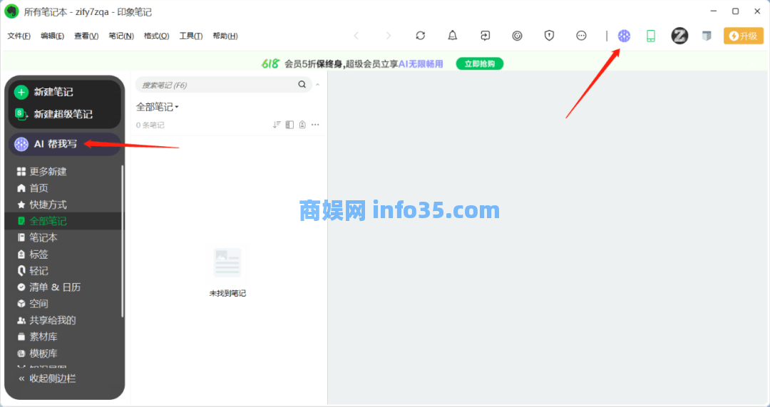Toggle the note list view layout icon

coord(289,125)
